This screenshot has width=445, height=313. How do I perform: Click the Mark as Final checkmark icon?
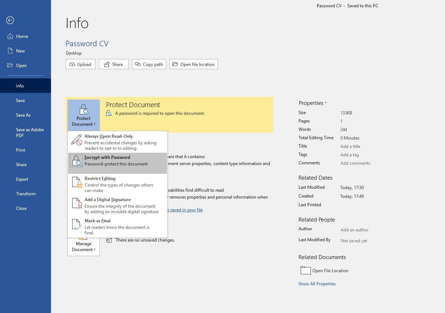coord(77,224)
